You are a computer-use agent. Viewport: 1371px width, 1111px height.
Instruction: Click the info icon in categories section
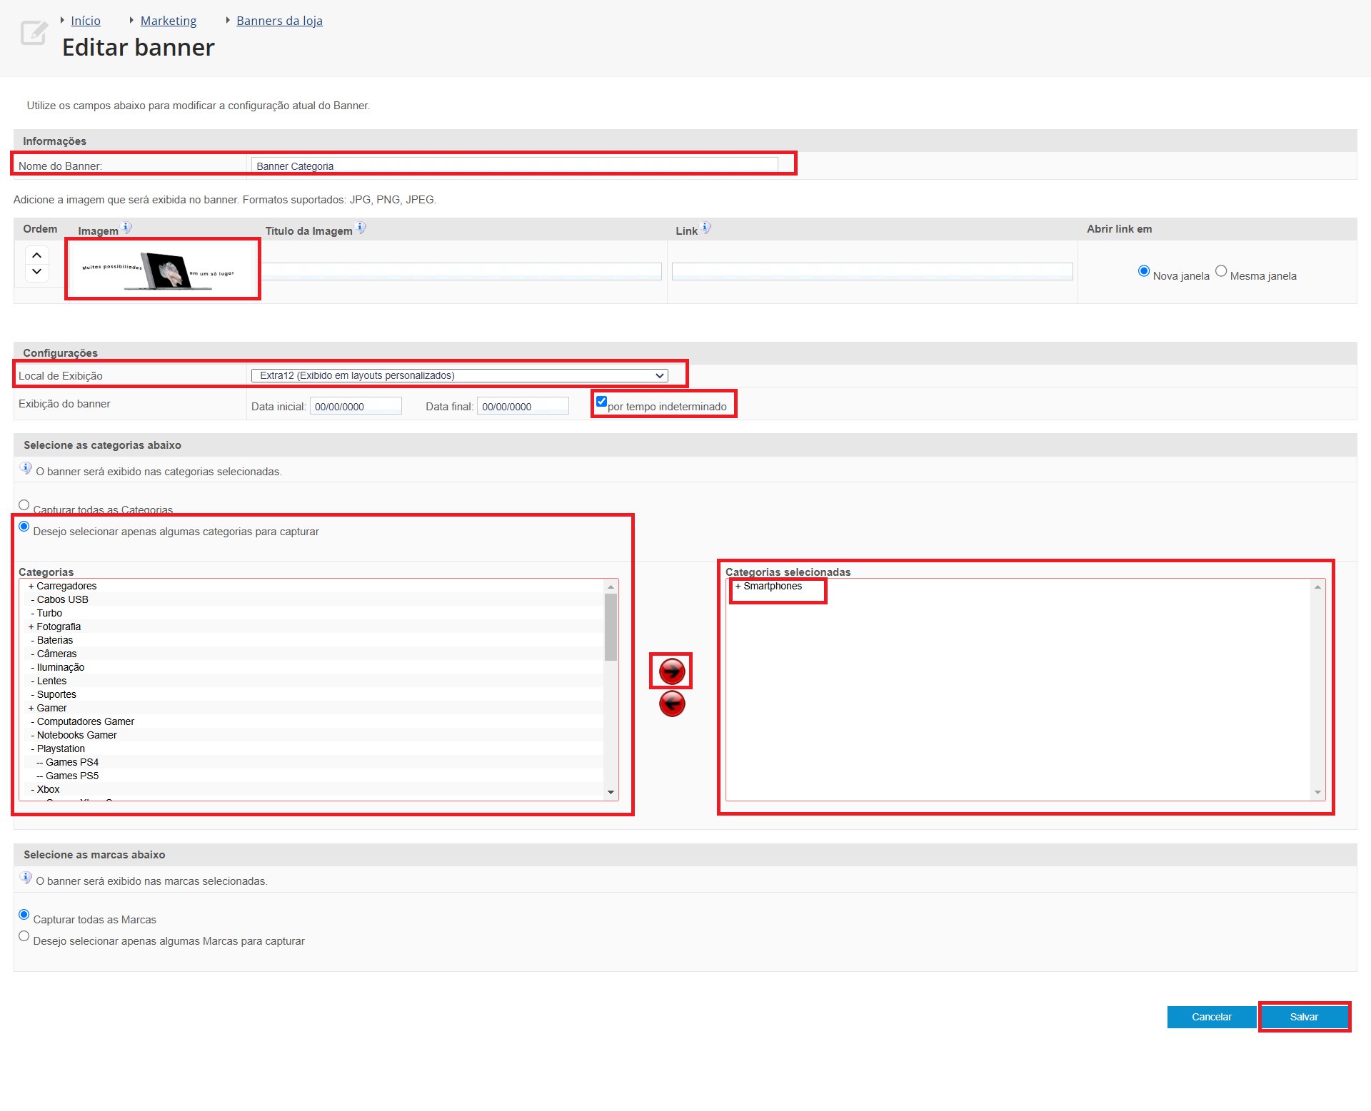click(x=26, y=468)
